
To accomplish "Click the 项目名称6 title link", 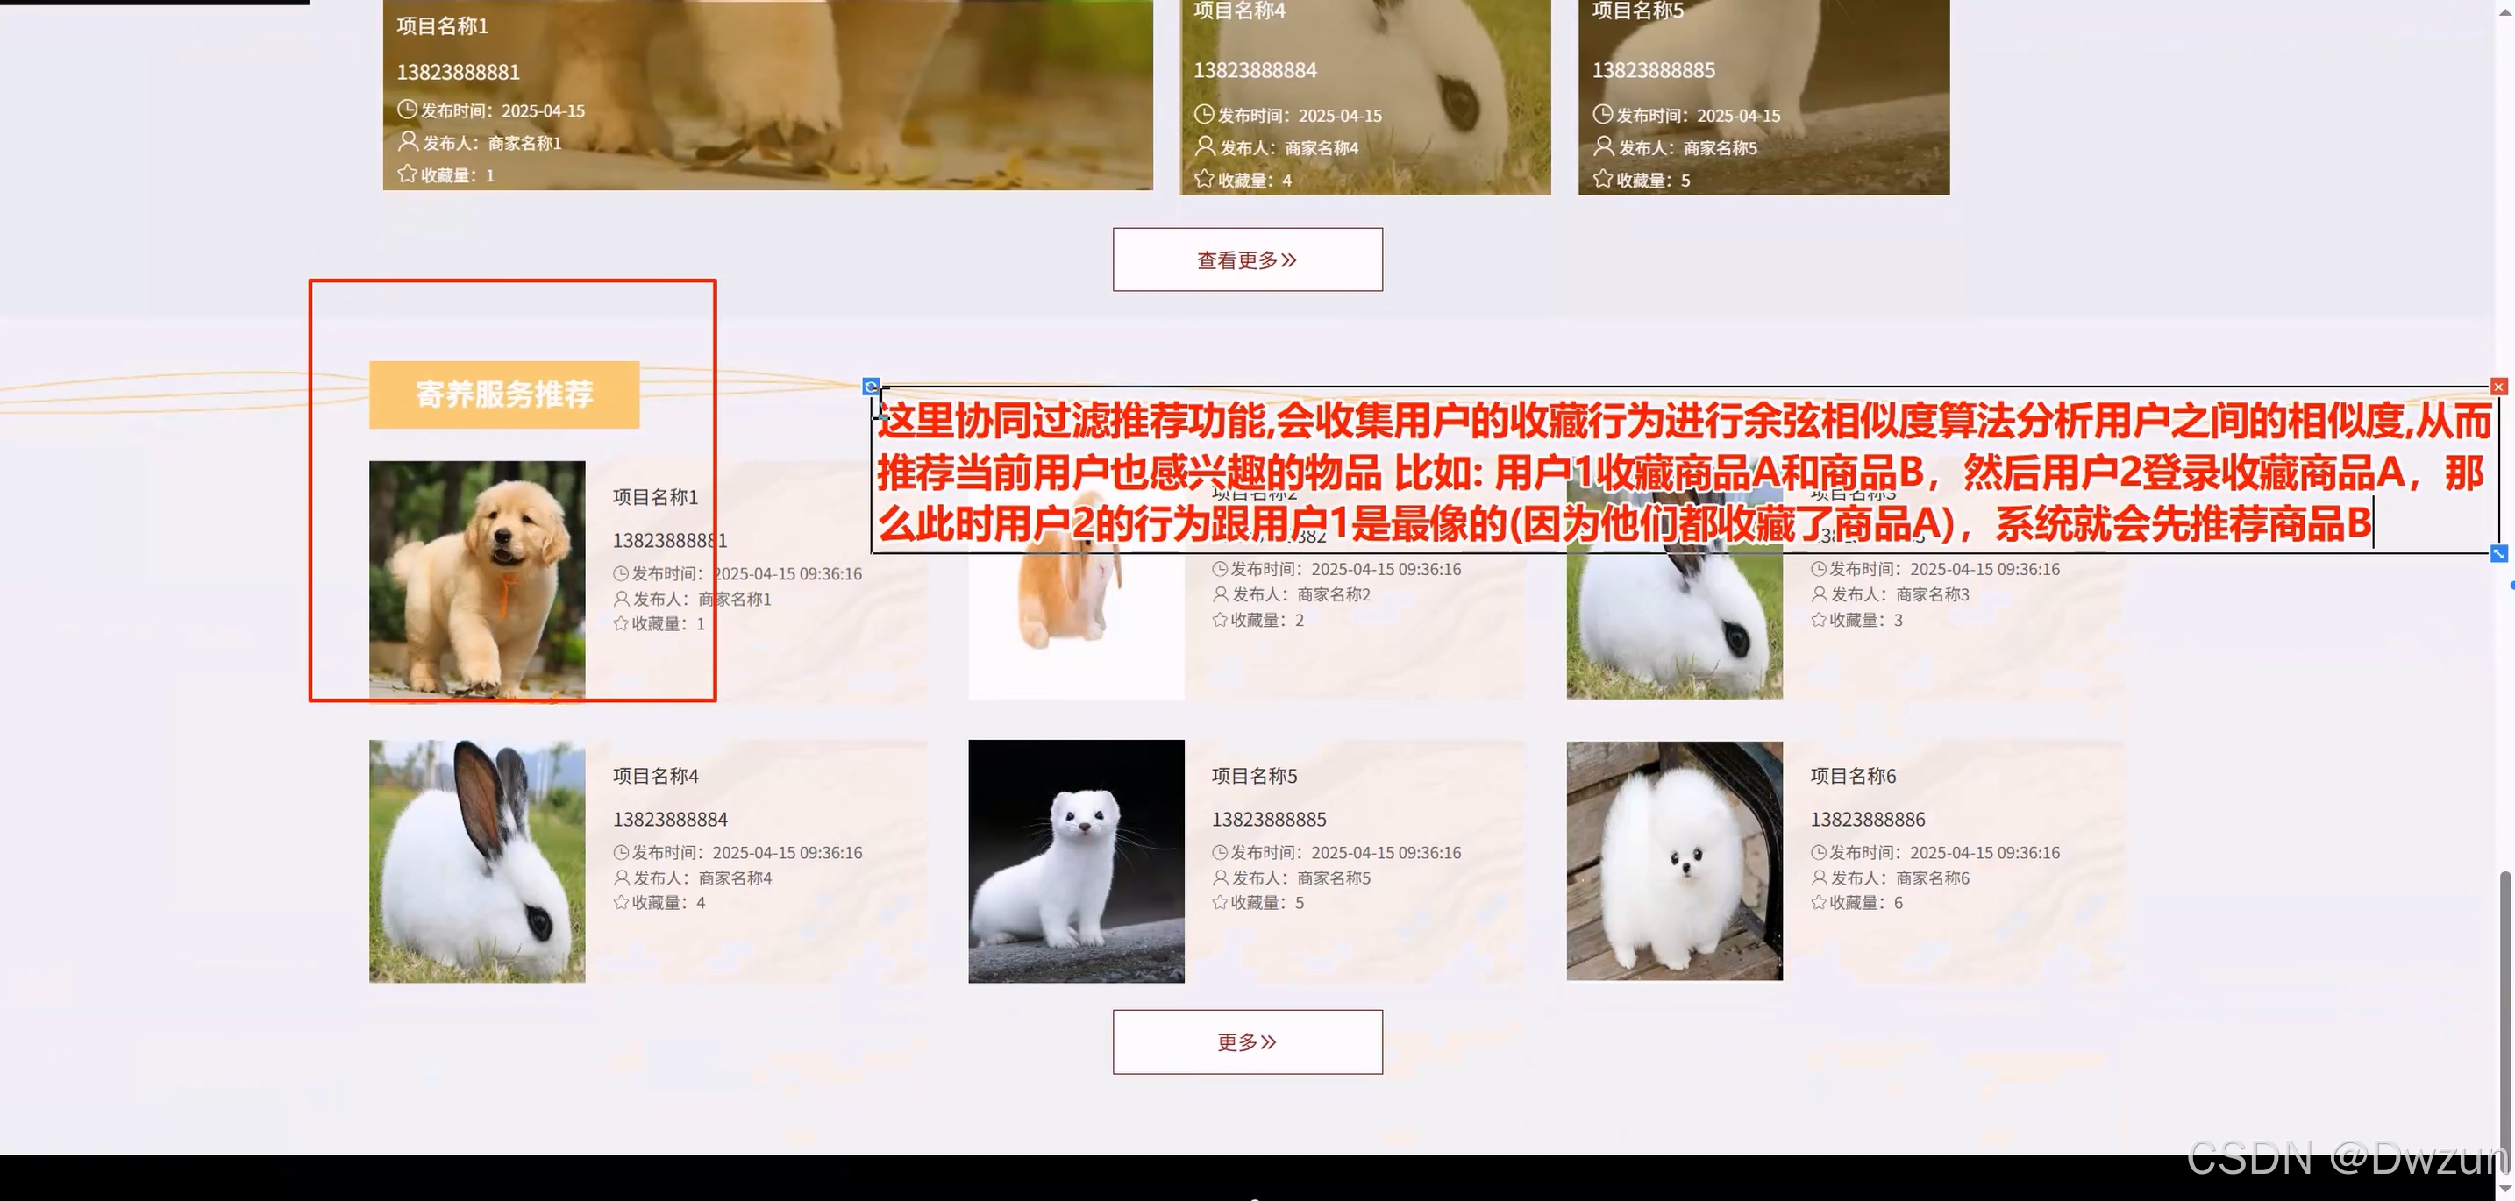I will [1852, 776].
